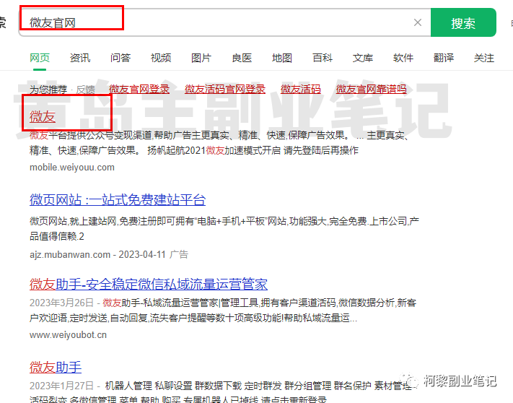The height and width of the screenshot is (403, 513).
Task: Switch to the 资讯 tab
Action: 80,58
